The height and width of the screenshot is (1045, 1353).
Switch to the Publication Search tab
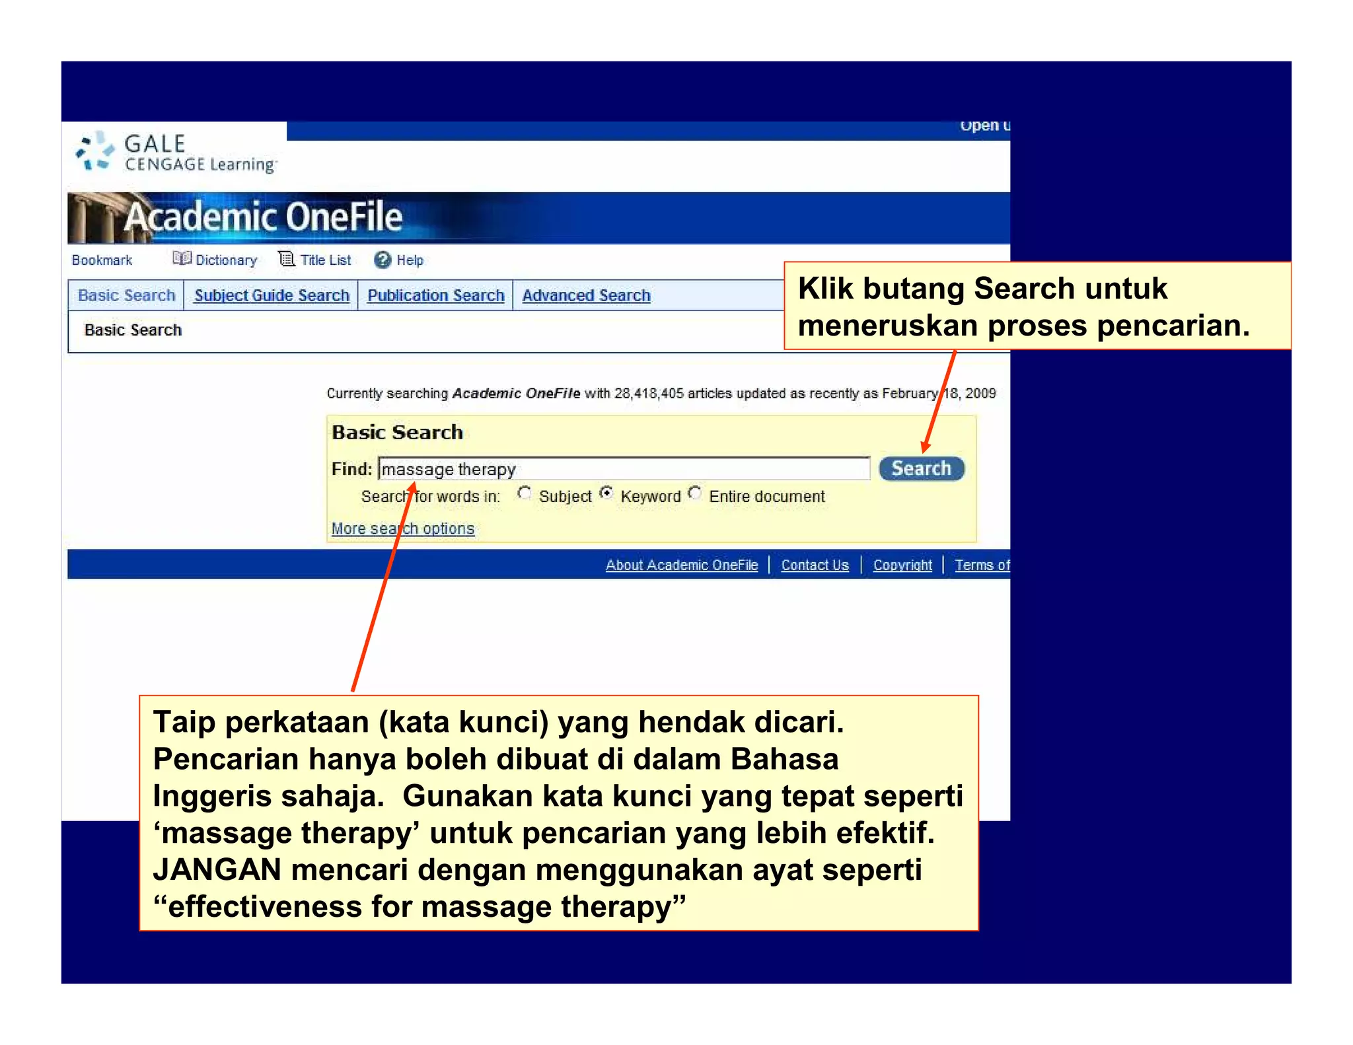pos(435,295)
